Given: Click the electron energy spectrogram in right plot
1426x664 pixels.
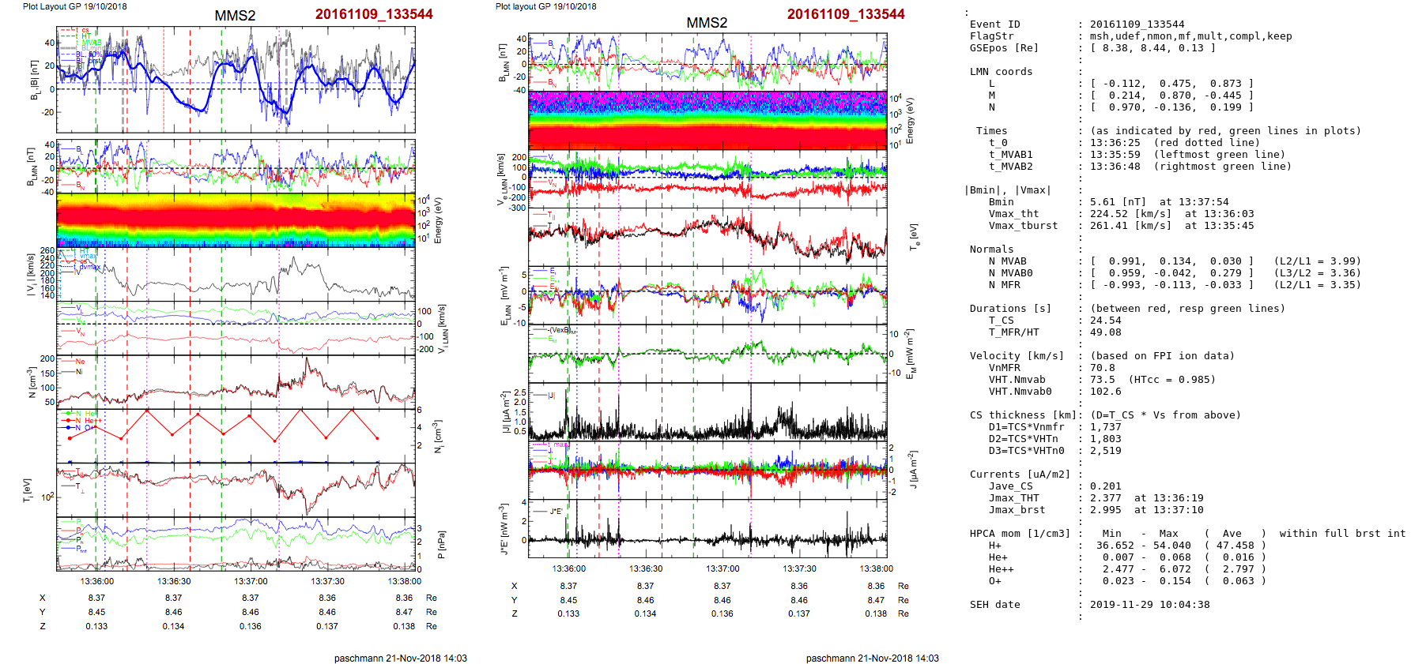Looking at the screenshot, I should [707, 121].
